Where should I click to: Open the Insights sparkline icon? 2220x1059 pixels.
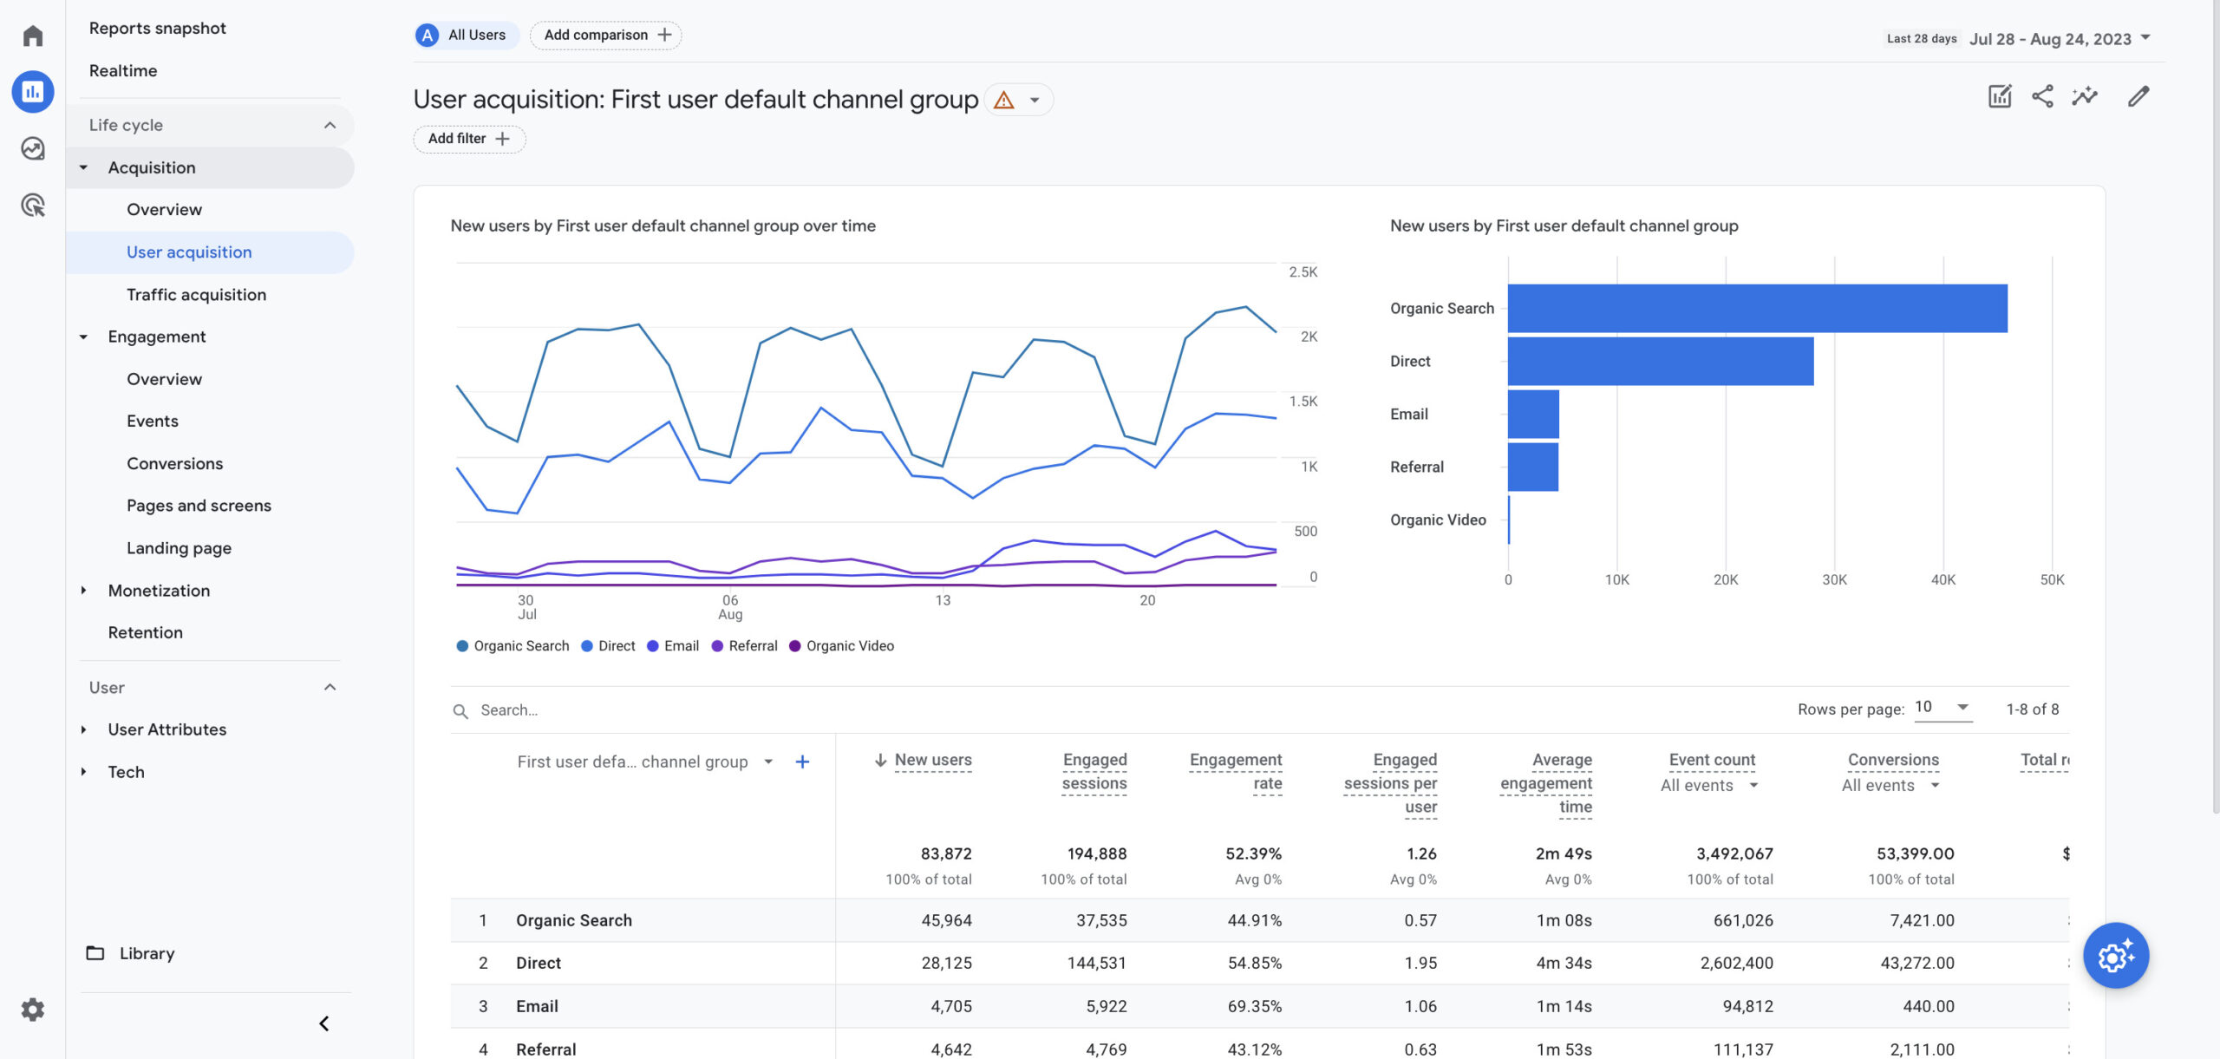pyautogui.click(x=2085, y=96)
